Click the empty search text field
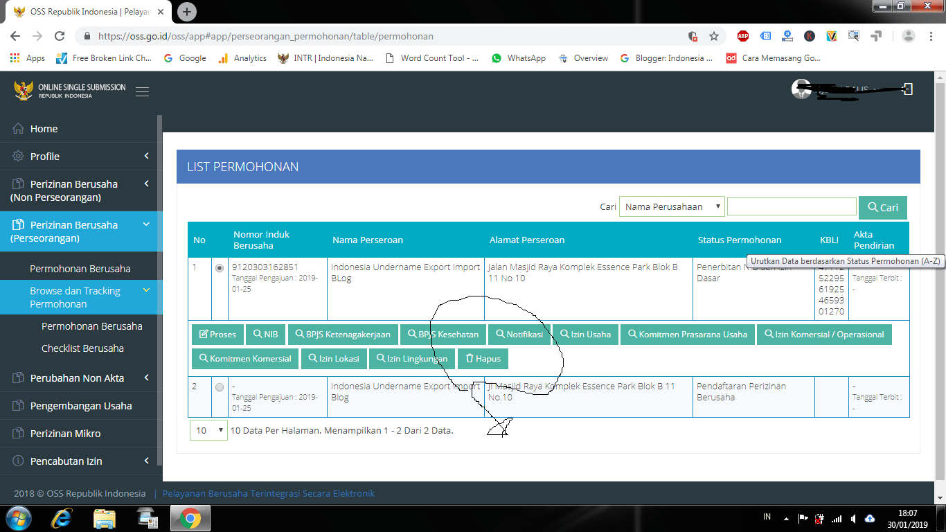Screen dimensions: 946x532 coord(792,206)
